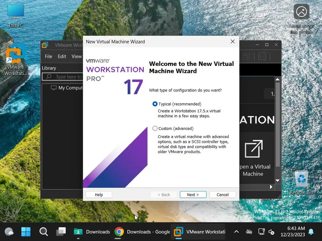The width and height of the screenshot is (322, 241).
Task: Open the Edit menu in VMware Workstation
Action: pos(62,56)
